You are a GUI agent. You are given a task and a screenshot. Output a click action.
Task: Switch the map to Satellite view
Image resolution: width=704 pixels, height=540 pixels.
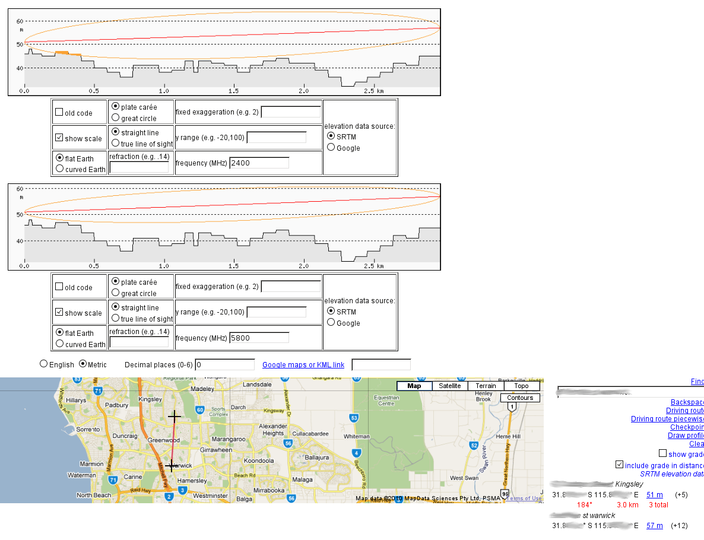[450, 386]
